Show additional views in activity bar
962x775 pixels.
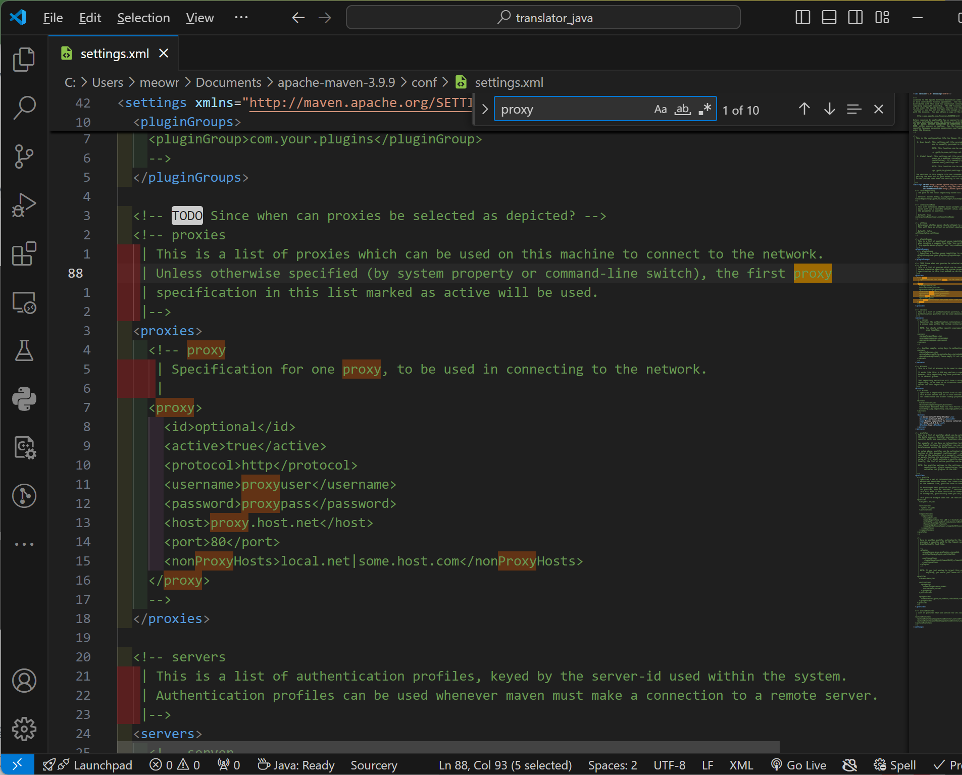24,544
